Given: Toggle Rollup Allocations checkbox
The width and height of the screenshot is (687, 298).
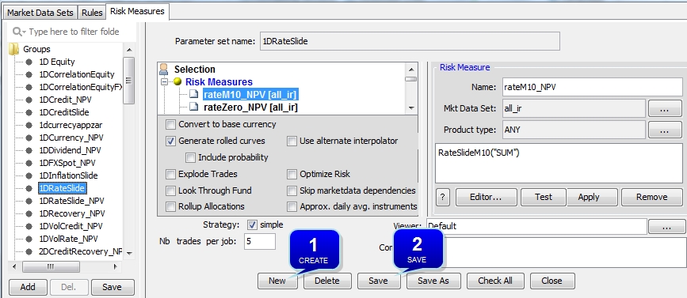Looking at the screenshot, I should 170,206.
